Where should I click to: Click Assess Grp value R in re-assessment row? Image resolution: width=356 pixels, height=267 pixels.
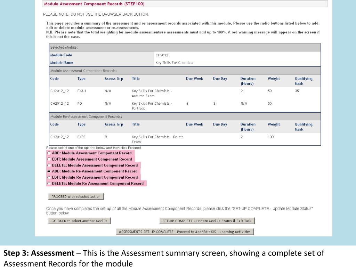(x=106, y=137)
